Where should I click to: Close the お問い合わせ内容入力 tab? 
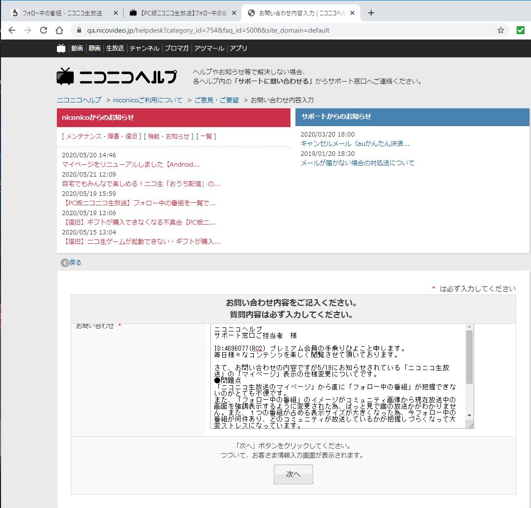point(352,13)
